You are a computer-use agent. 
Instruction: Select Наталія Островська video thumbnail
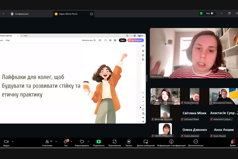coord(165,96)
